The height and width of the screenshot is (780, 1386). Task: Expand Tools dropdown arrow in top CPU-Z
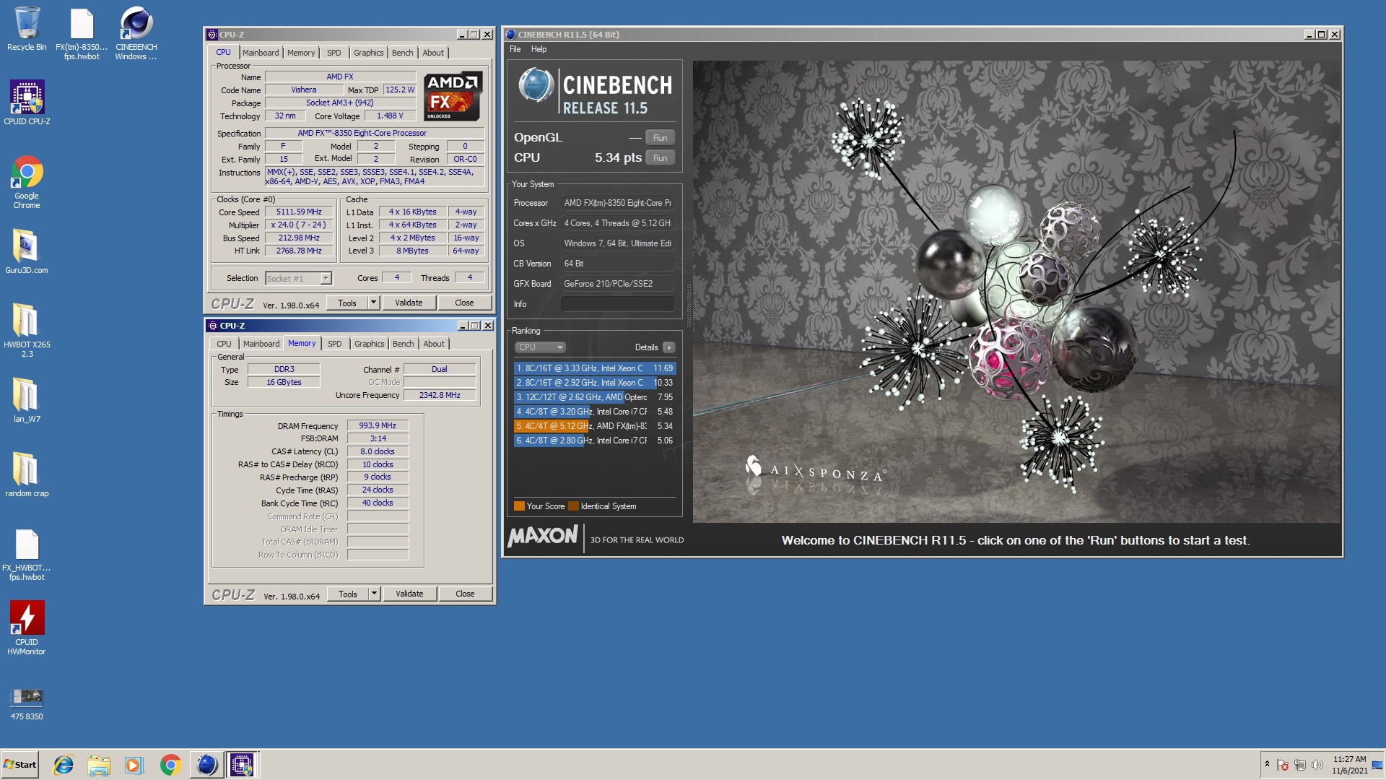tap(374, 303)
